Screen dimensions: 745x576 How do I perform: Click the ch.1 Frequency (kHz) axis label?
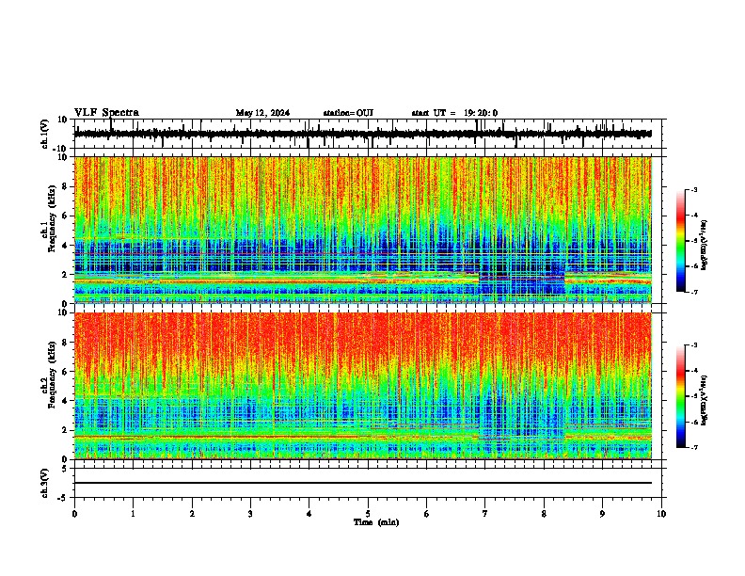tap(51, 218)
